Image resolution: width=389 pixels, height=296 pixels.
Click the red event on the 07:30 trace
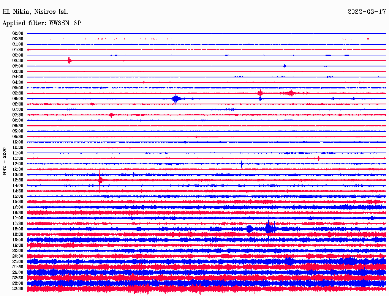click(x=111, y=115)
